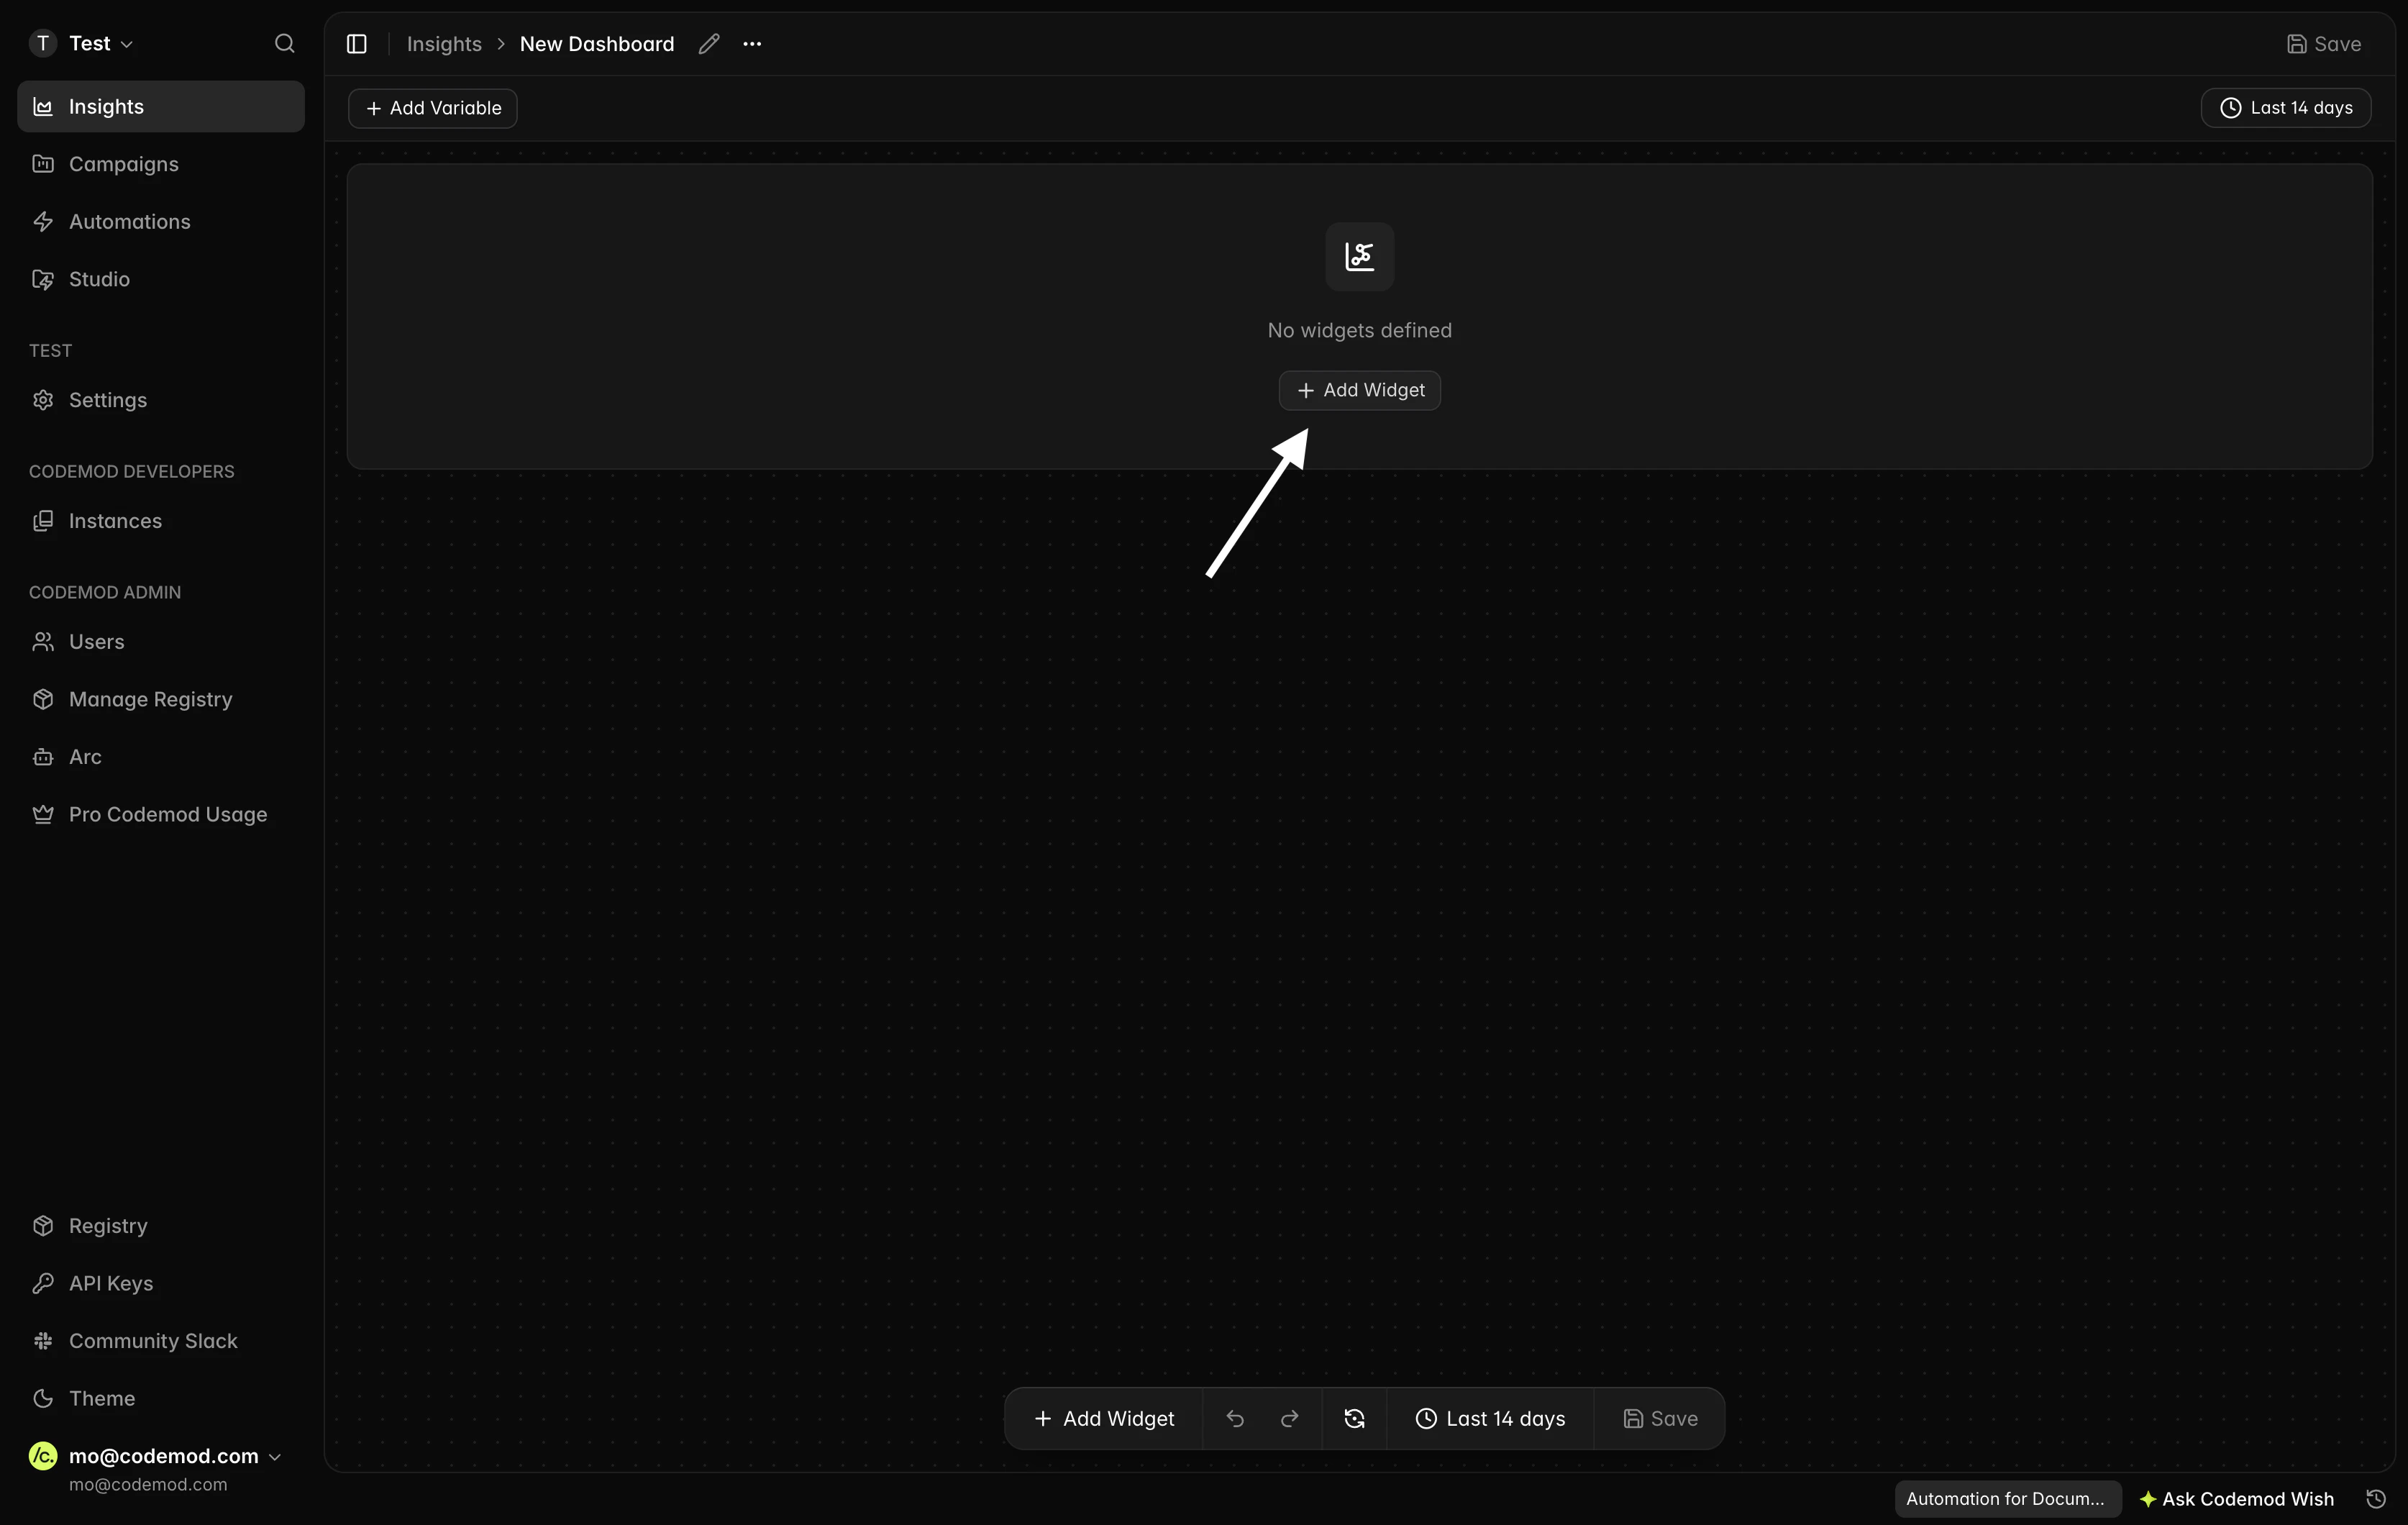Click the API Keys key icon
Screen dimensions: 2408x1525
tap(43, 1283)
